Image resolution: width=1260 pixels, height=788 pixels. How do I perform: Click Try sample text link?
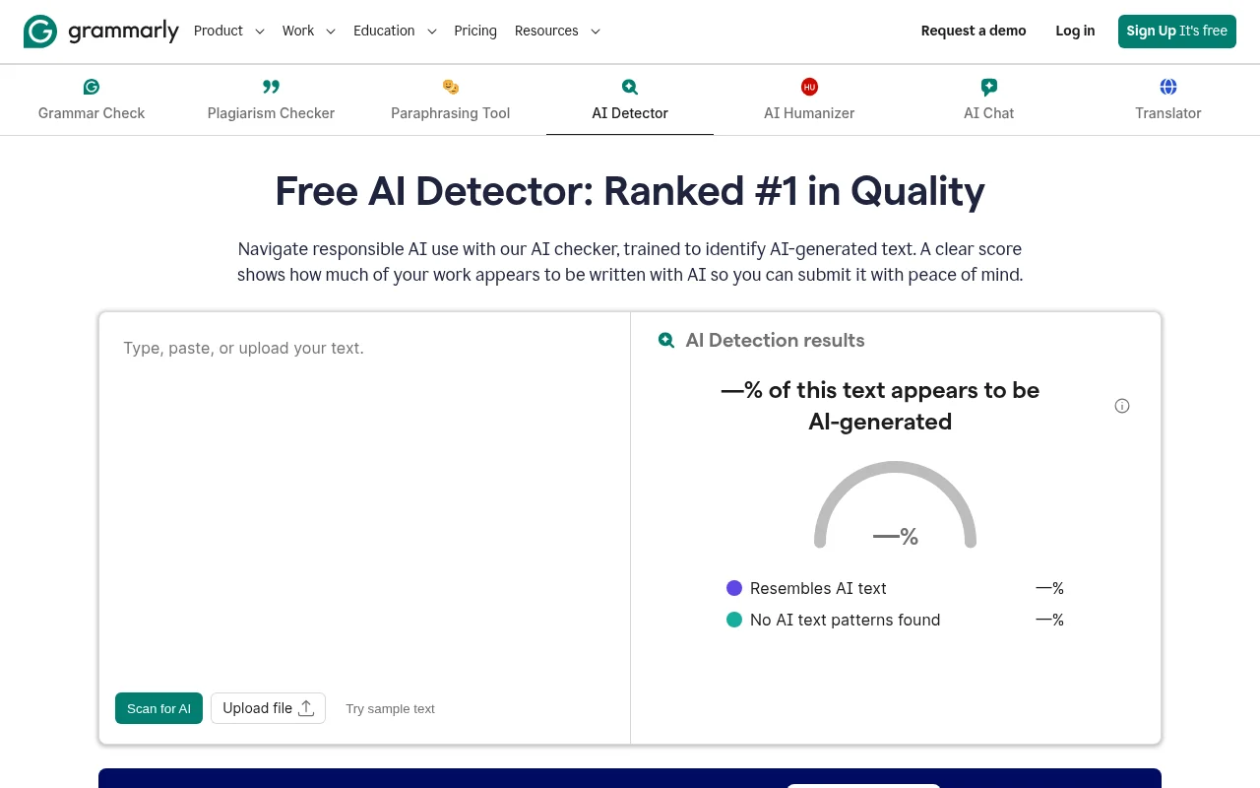click(x=390, y=709)
